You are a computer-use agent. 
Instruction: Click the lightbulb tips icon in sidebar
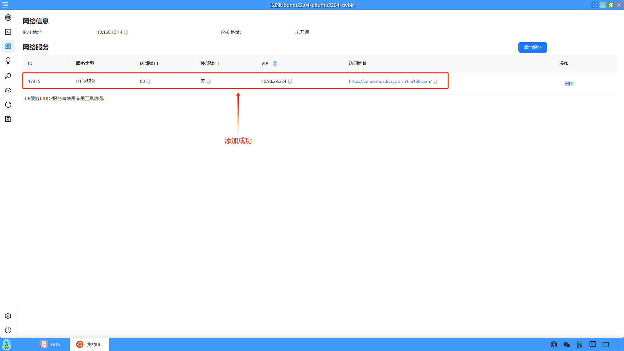click(x=8, y=60)
